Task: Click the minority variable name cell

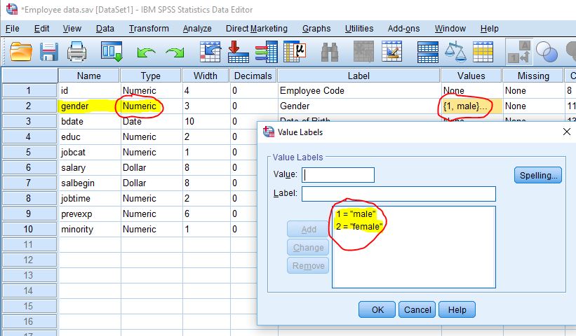Action: (x=89, y=230)
